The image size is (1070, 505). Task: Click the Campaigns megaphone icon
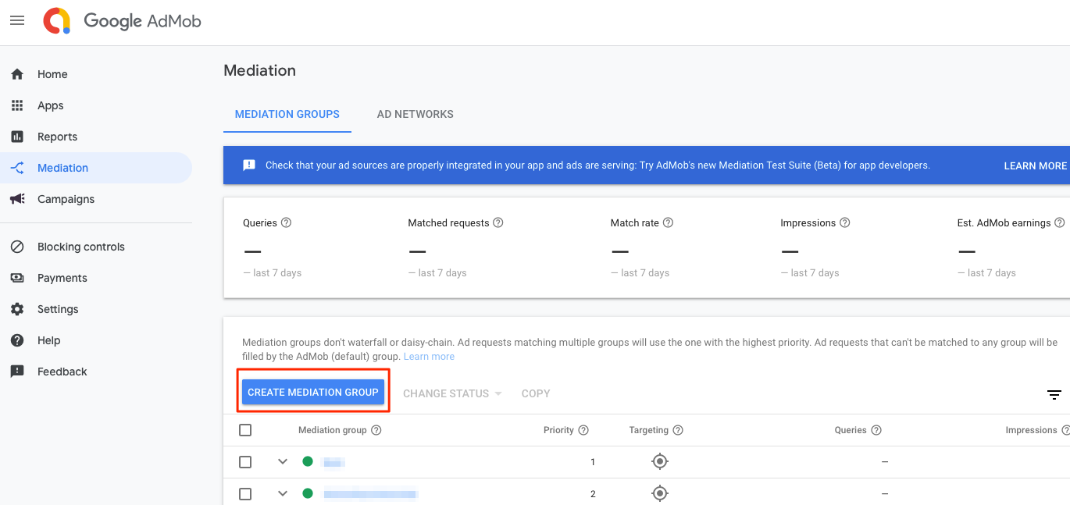click(17, 199)
